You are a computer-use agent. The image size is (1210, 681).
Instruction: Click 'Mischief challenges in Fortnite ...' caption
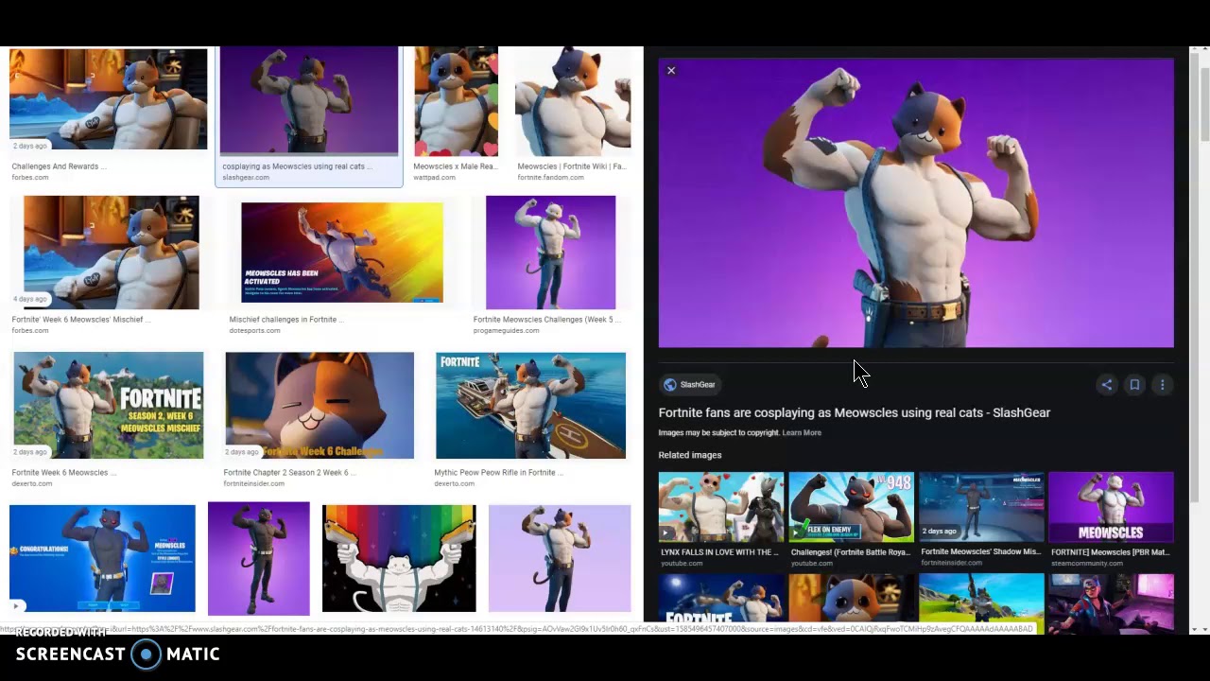286,320
